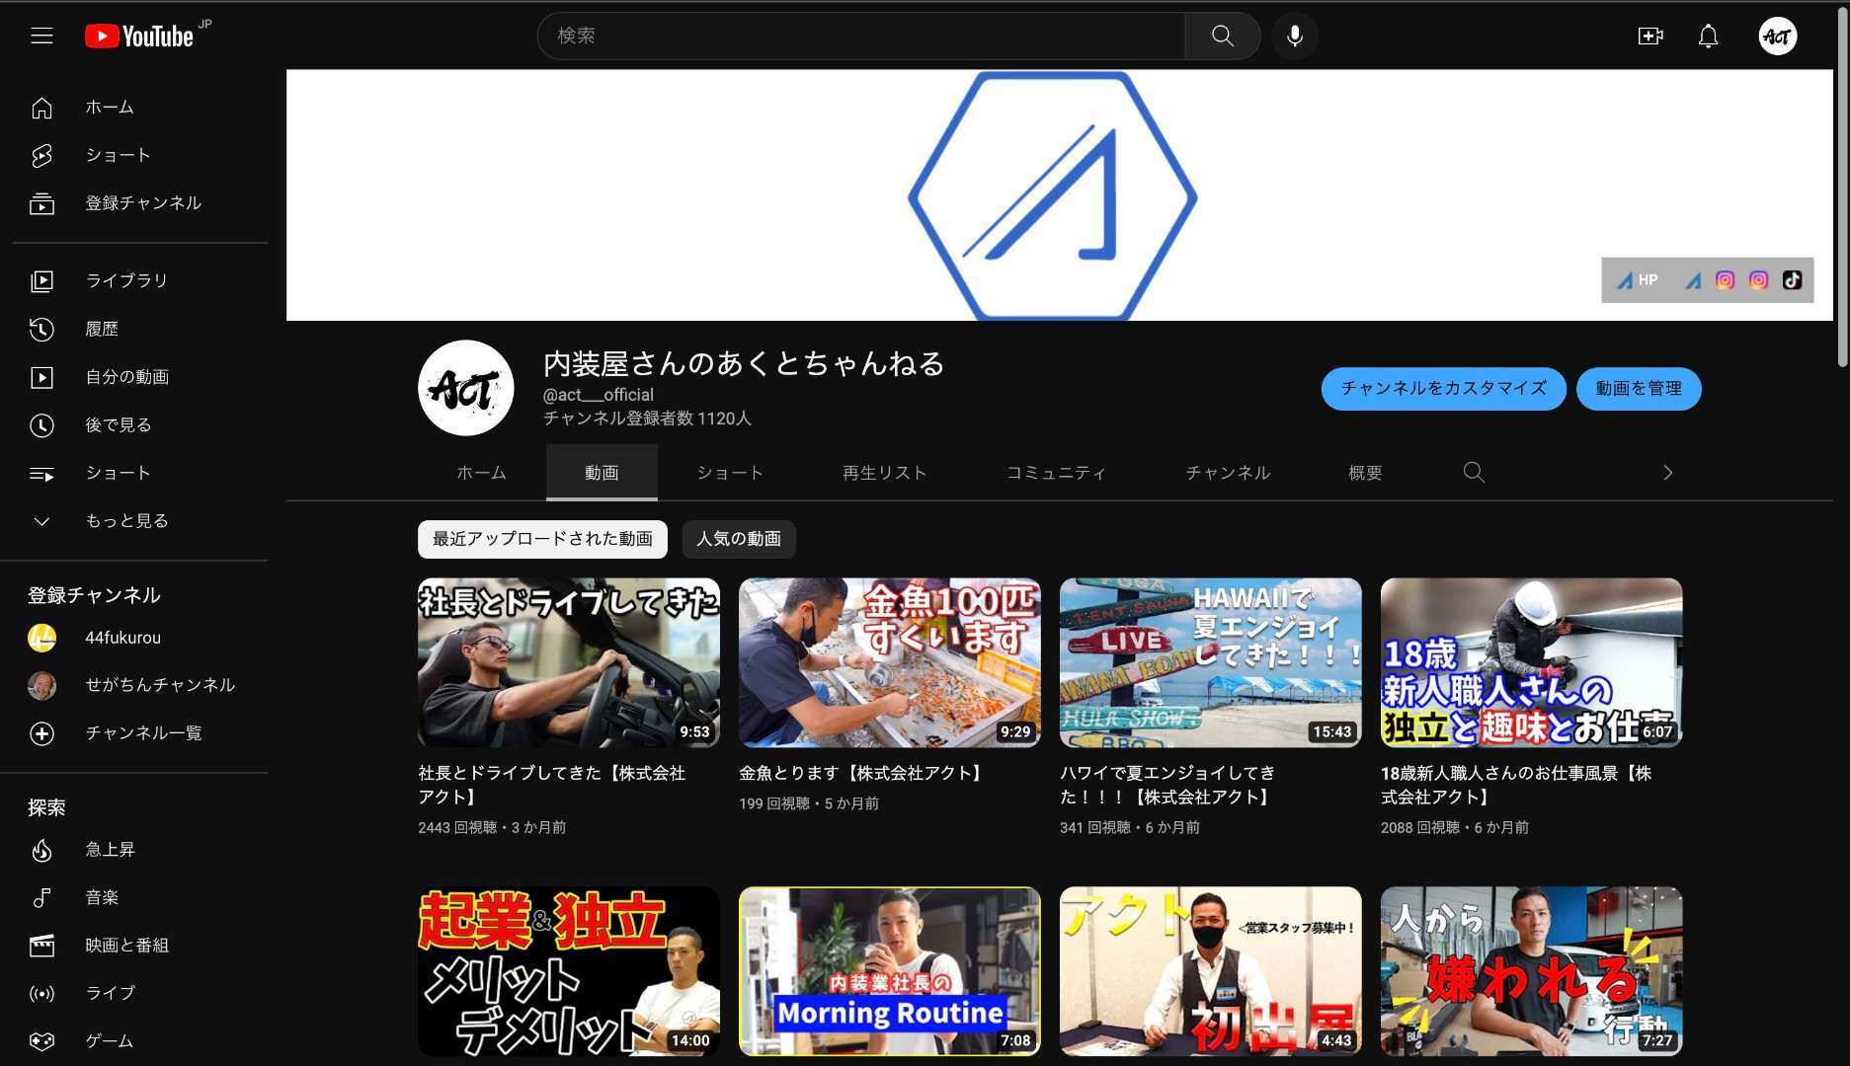Open 社長とドライブしてきた video thumbnail

coord(569,662)
